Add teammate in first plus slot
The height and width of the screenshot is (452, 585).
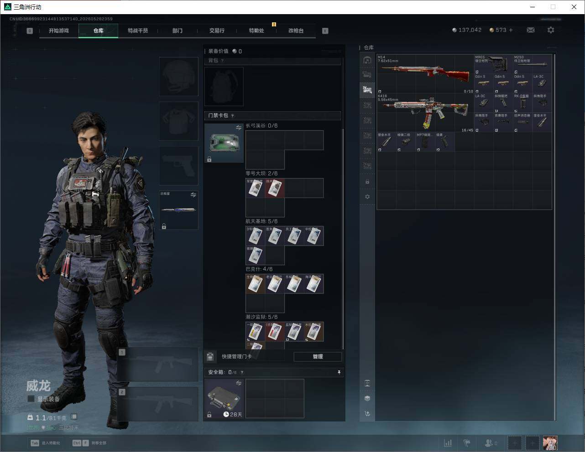pos(515,443)
